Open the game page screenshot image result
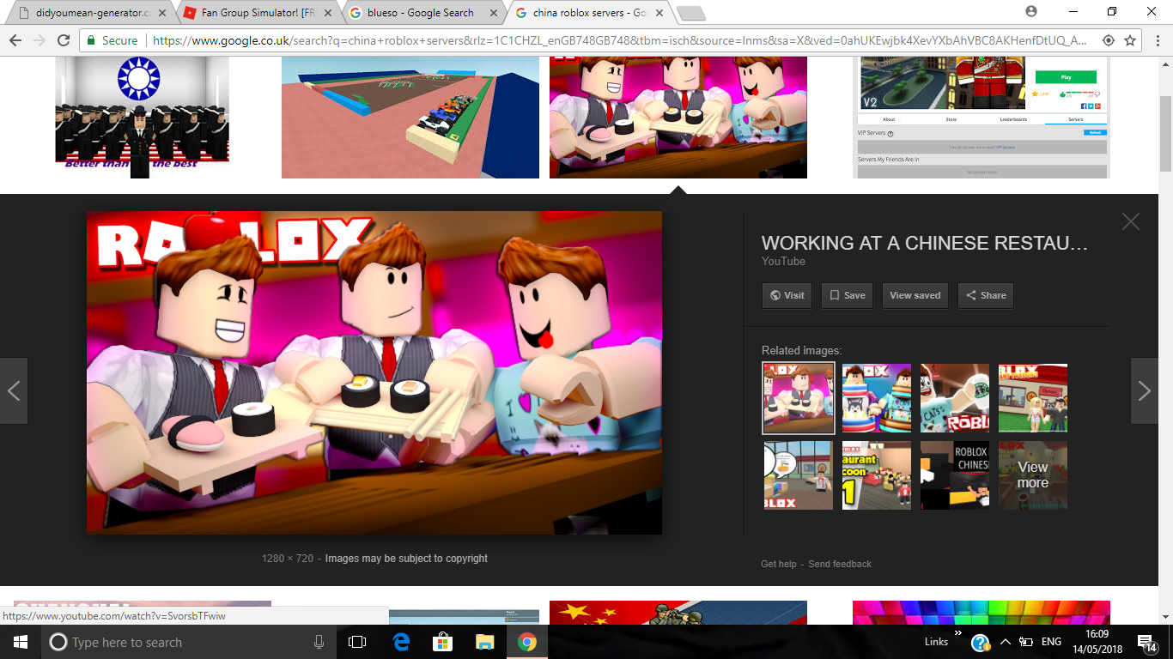 tap(981, 118)
